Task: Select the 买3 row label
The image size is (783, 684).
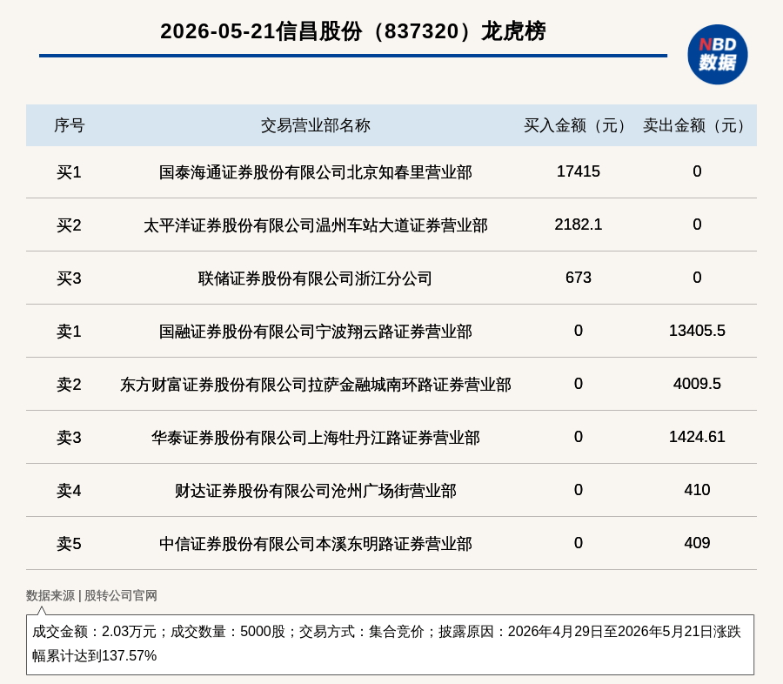Action: 69,278
